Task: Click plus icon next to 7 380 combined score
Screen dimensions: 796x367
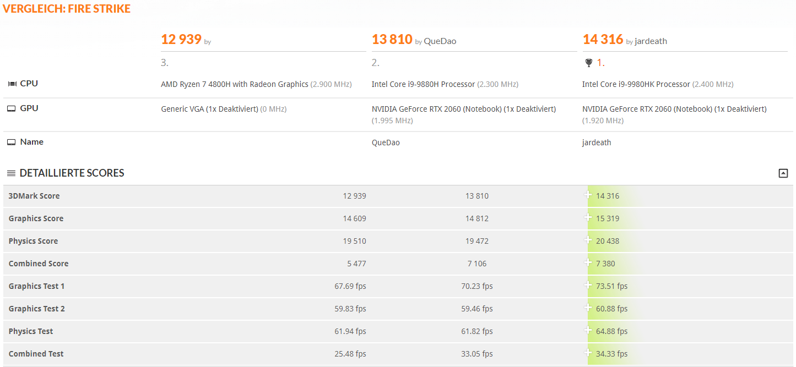Action: pos(588,263)
